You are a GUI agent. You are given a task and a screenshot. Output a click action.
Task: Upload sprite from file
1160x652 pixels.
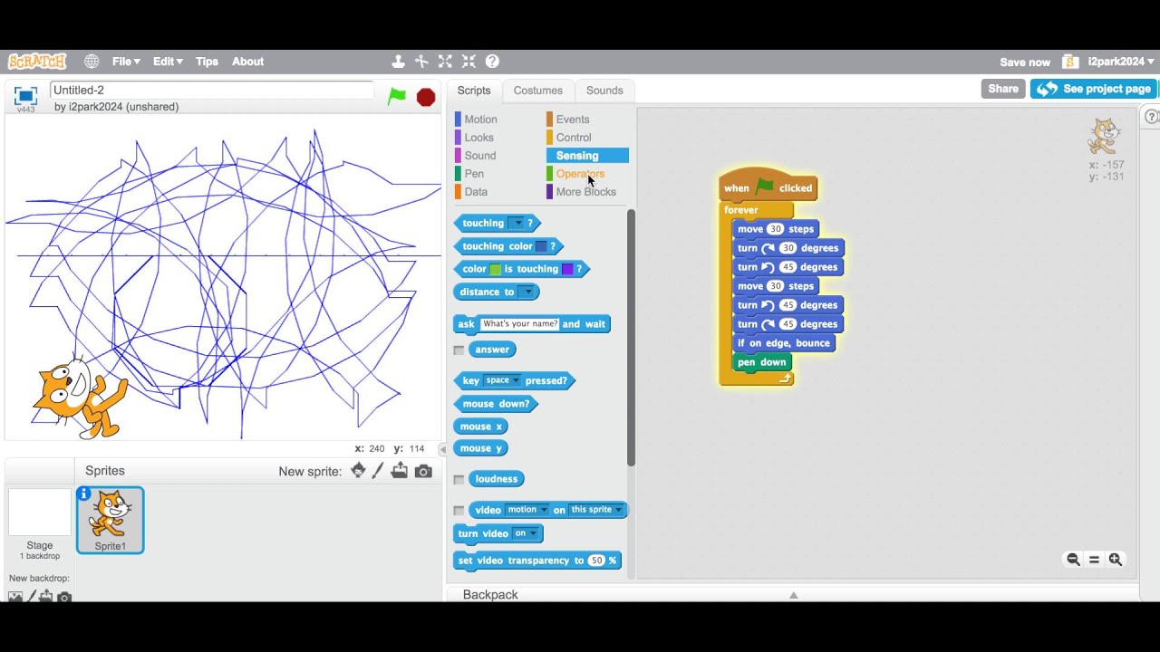coord(401,471)
